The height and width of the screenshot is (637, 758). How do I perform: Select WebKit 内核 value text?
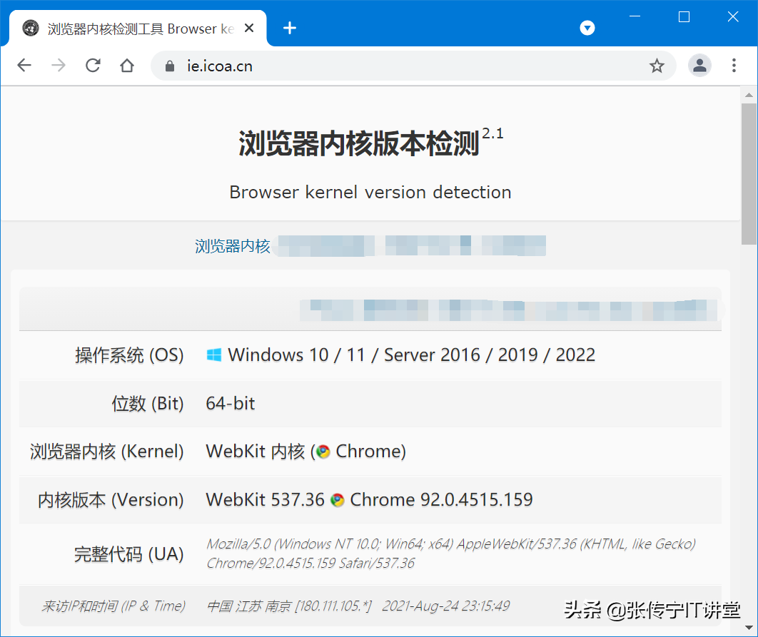point(306,452)
